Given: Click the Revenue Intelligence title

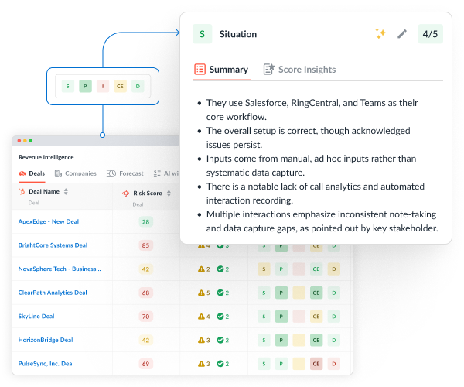Looking at the screenshot, I should pyautogui.click(x=46, y=157).
